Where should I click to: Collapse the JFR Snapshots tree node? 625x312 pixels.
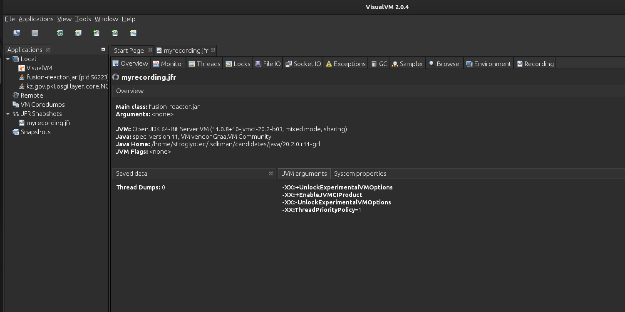click(x=8, y=114)
